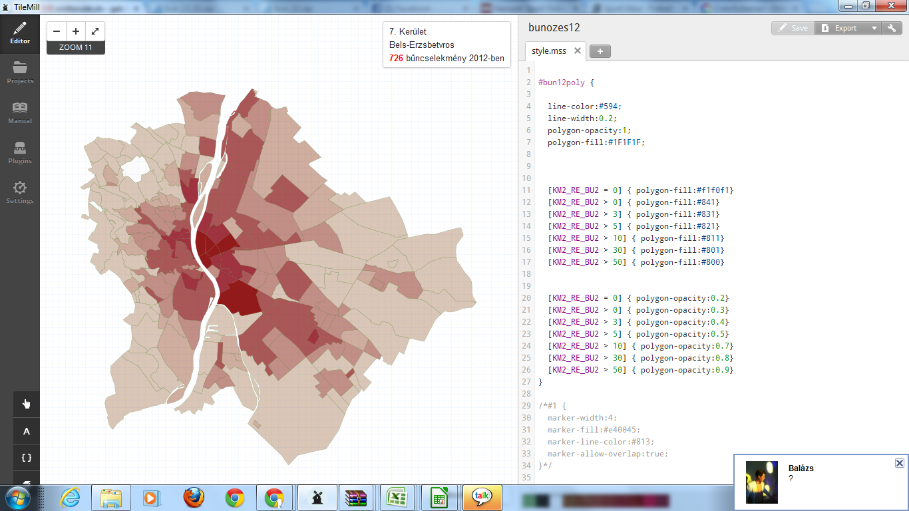909x511 pixels.
Task: Open Windows Explorer from taskbar
Action: coord(110,498)
